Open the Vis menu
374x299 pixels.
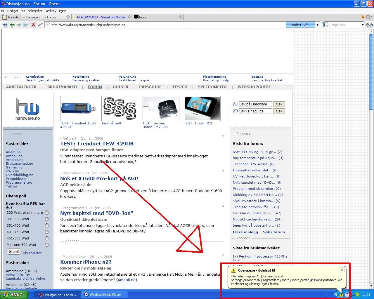(x=23, y=11)
